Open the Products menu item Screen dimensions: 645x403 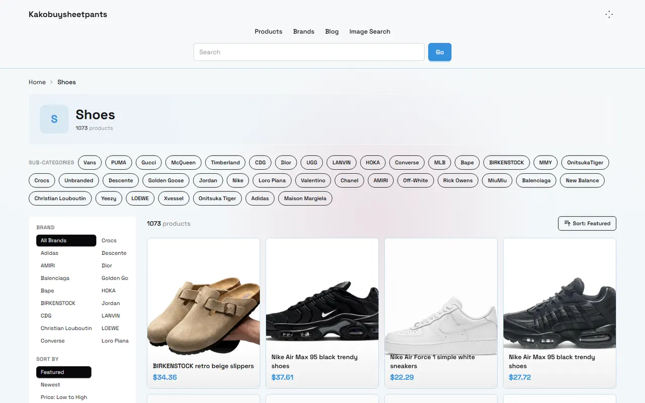click(x=268, y=31)
